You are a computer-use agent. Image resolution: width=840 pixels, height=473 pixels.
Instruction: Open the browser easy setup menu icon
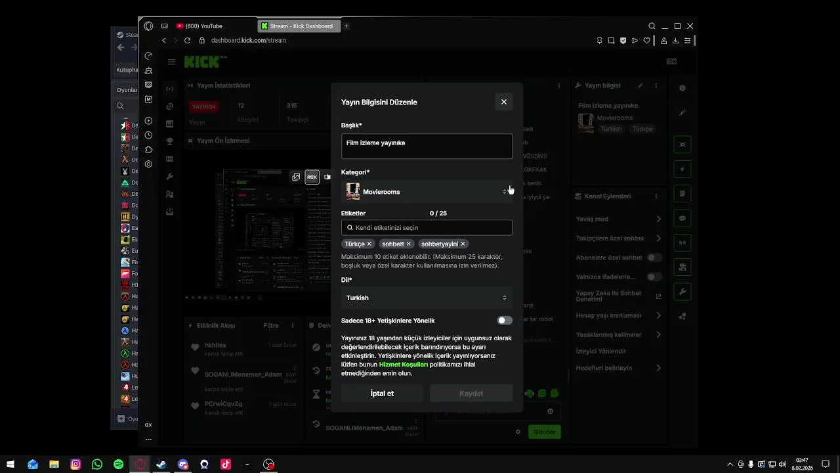pyautogui.click(x=687, y=41)
